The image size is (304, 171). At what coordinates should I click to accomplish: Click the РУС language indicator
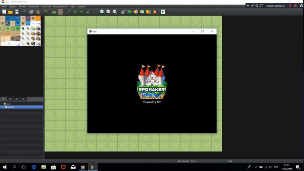coord(276,167)
